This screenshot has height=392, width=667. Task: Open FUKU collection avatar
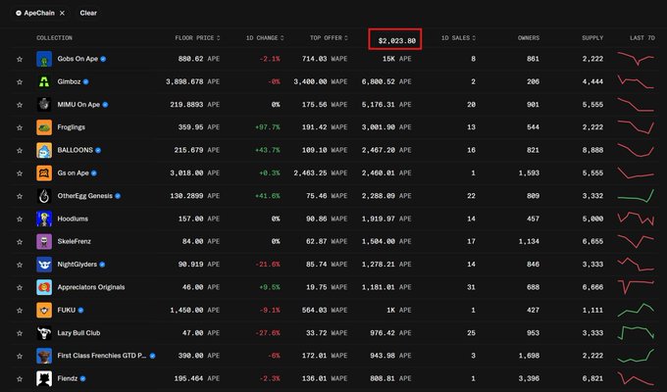(44, 311)
